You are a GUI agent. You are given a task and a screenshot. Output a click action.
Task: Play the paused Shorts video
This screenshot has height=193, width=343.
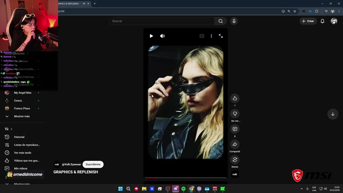pos(151,36)
